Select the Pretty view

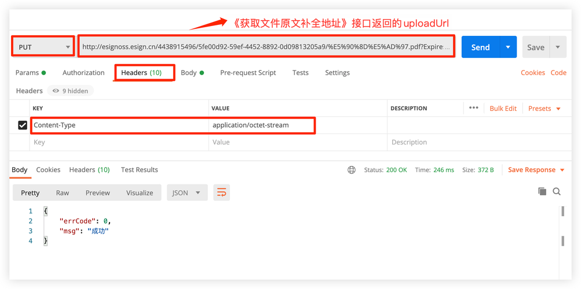tap(30, 193)
